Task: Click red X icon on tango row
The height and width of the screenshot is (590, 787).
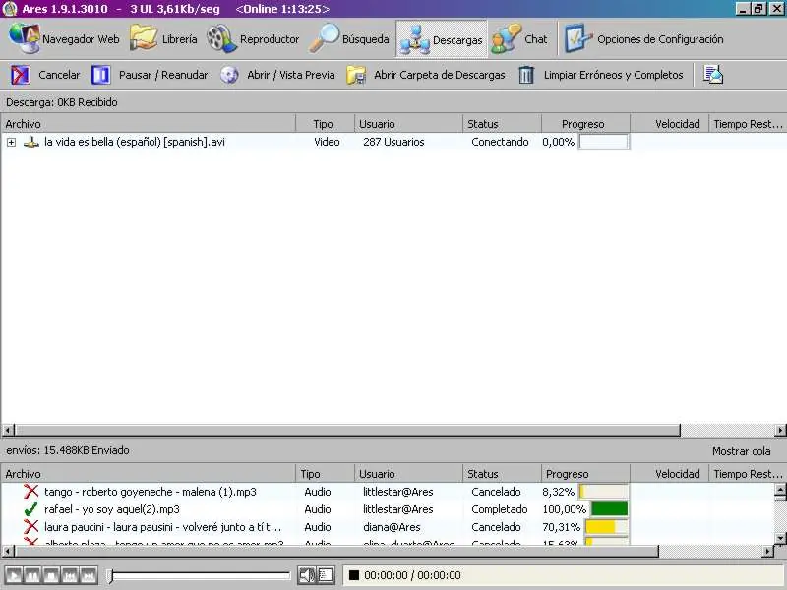Action: 31,491
